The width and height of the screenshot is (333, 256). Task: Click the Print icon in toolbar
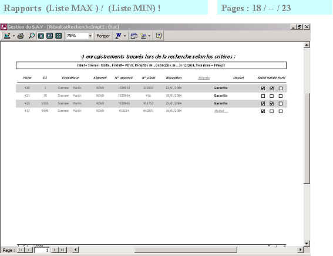(x=21, y=36)
